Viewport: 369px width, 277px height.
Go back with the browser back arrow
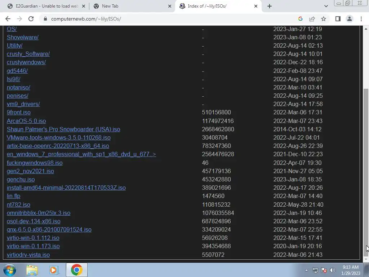[x=8, y=19]
